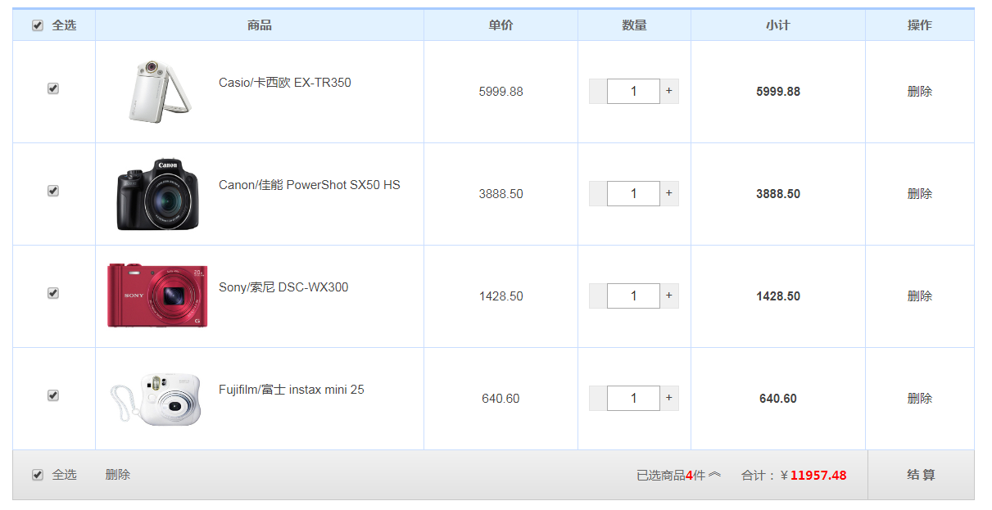This screenshot has width=992, height=510.
Task: Toggle the header 全选 checkbox
Action: [x=37, y=25]
